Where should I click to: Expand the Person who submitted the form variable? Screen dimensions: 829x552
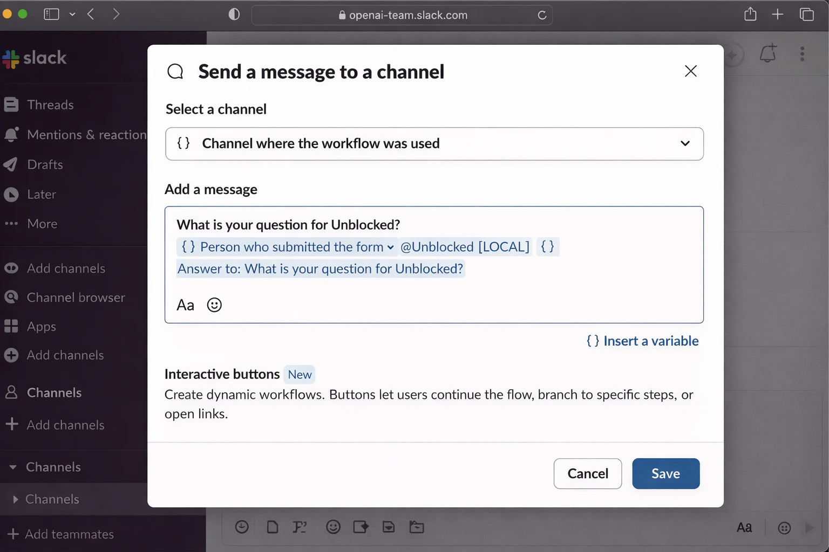[391, 247]
